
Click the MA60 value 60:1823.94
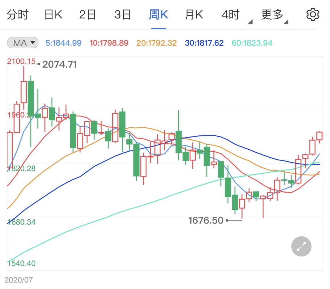[x=252, y=43]
